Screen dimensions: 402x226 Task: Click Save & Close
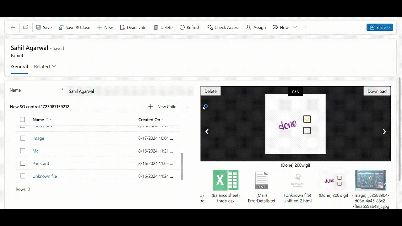pos(74,28)
